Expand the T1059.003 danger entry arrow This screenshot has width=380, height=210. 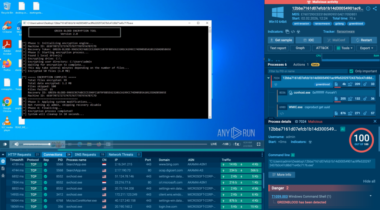coord(370,196)
